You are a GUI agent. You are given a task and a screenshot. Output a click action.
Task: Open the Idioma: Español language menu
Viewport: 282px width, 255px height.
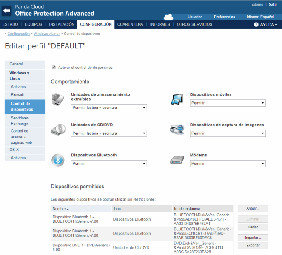click(262, 17)
